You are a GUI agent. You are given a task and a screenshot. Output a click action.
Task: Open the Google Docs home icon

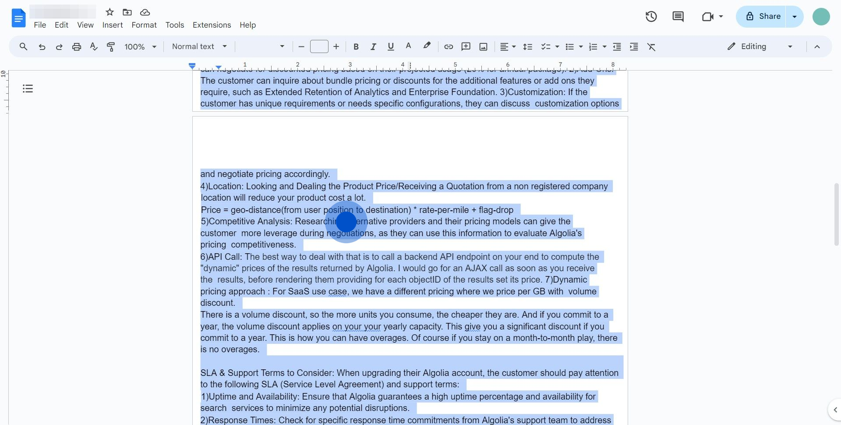pyautogui.click(x=18, y=18)
